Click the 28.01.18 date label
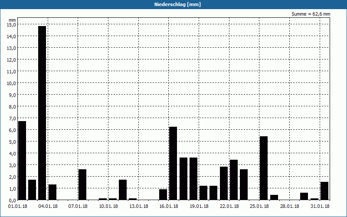 pyautogui.click(x=289, y=206)
